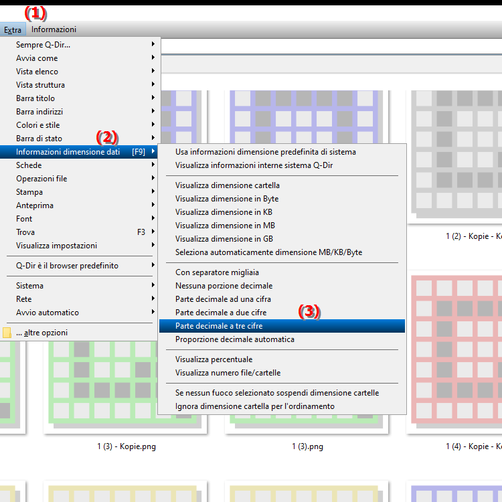This screenshot has height=502, width=502.
Task: Open Colori e stile submenu
Action: [79, 125]
